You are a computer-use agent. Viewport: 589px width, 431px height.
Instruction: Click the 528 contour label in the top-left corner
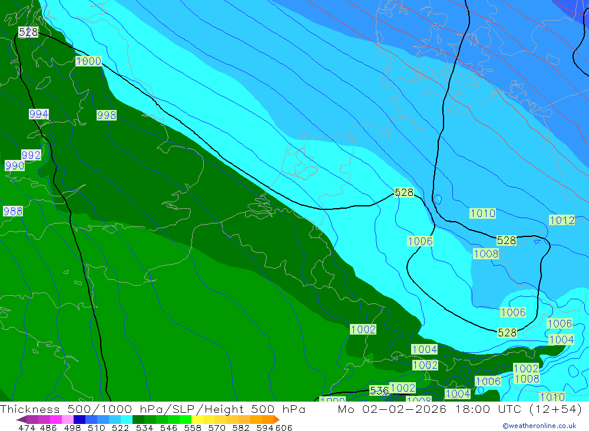[x=28, y=32]
